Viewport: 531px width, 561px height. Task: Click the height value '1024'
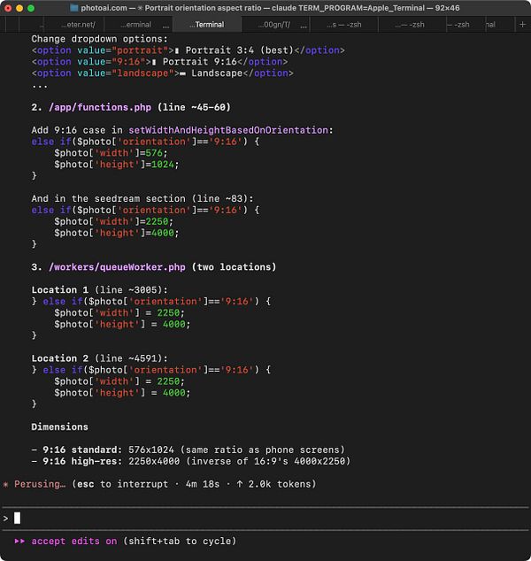click(x=163, y=165)
